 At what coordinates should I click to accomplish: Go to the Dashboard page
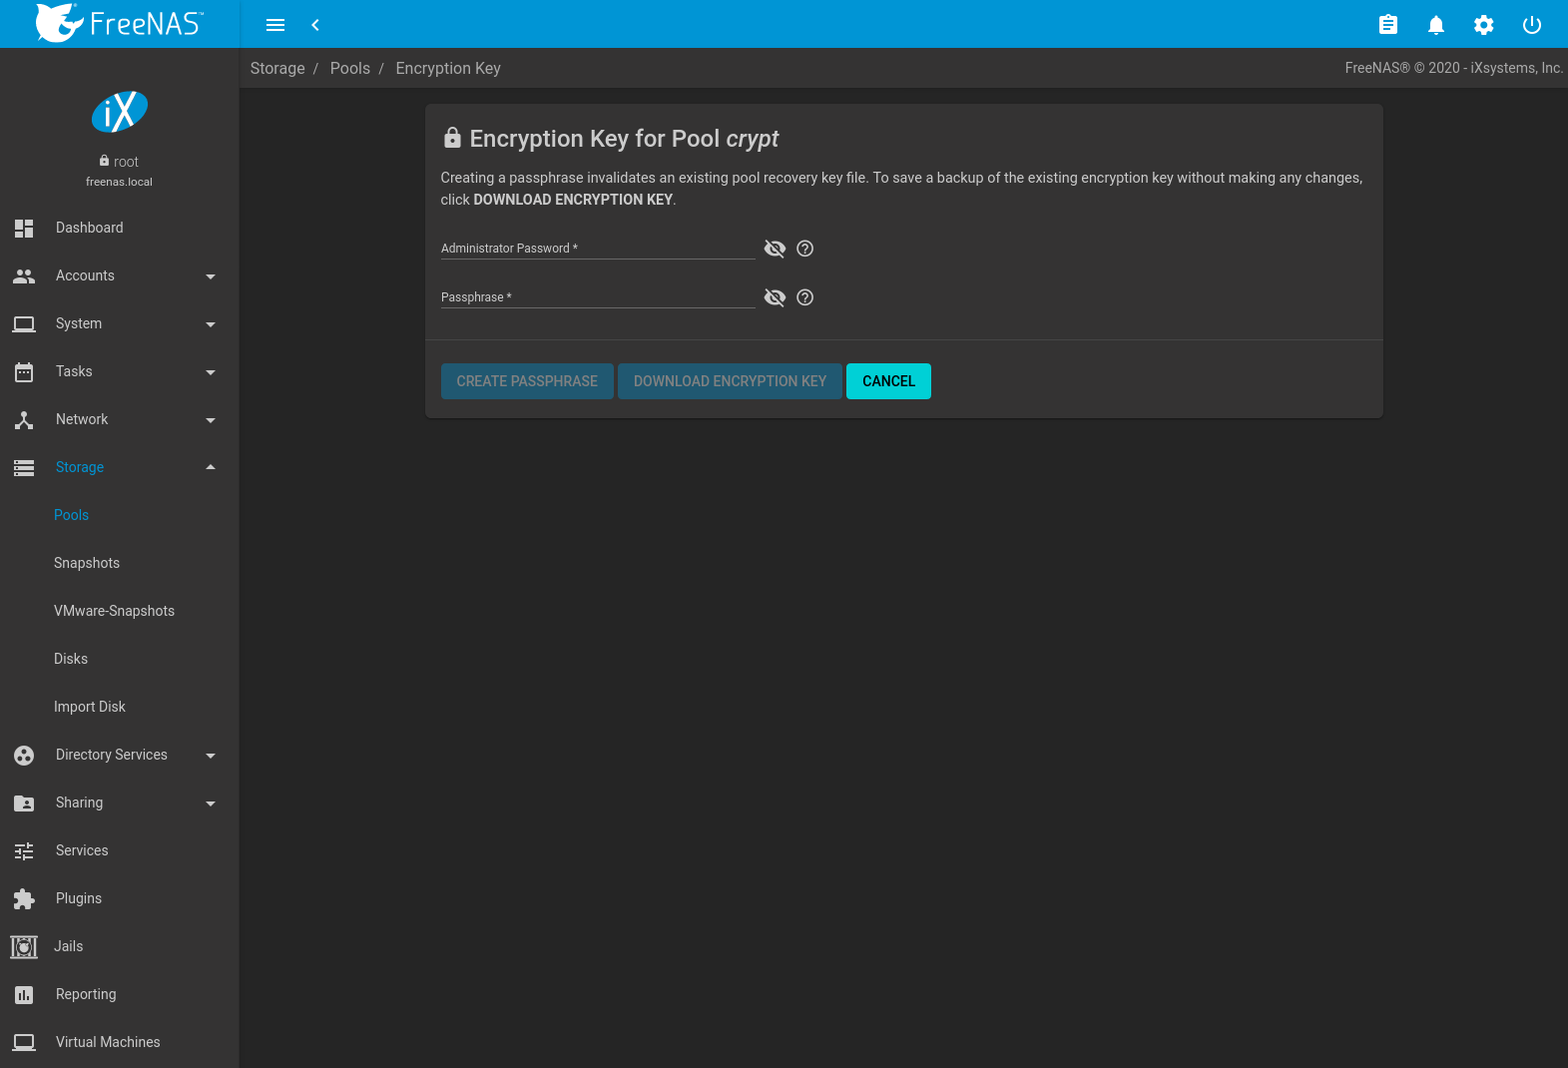click(x=90, y=228)
